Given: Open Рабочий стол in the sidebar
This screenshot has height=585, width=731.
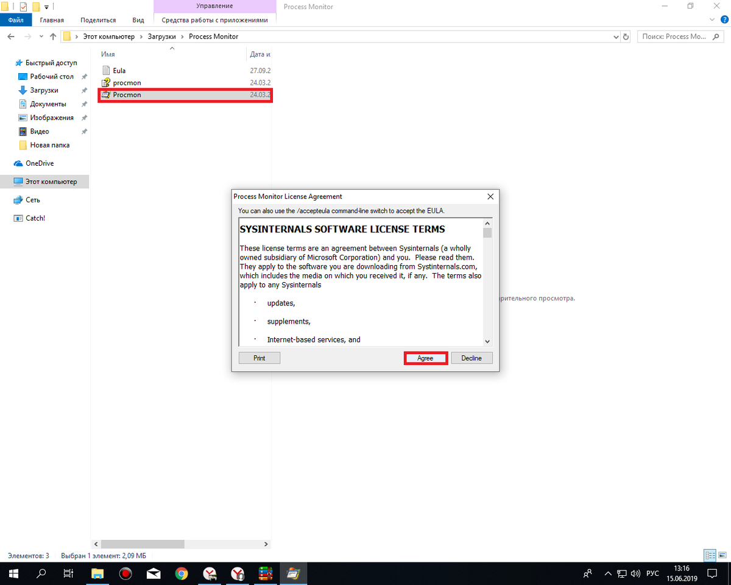Looking at the screenshot, I should [52, 77].
